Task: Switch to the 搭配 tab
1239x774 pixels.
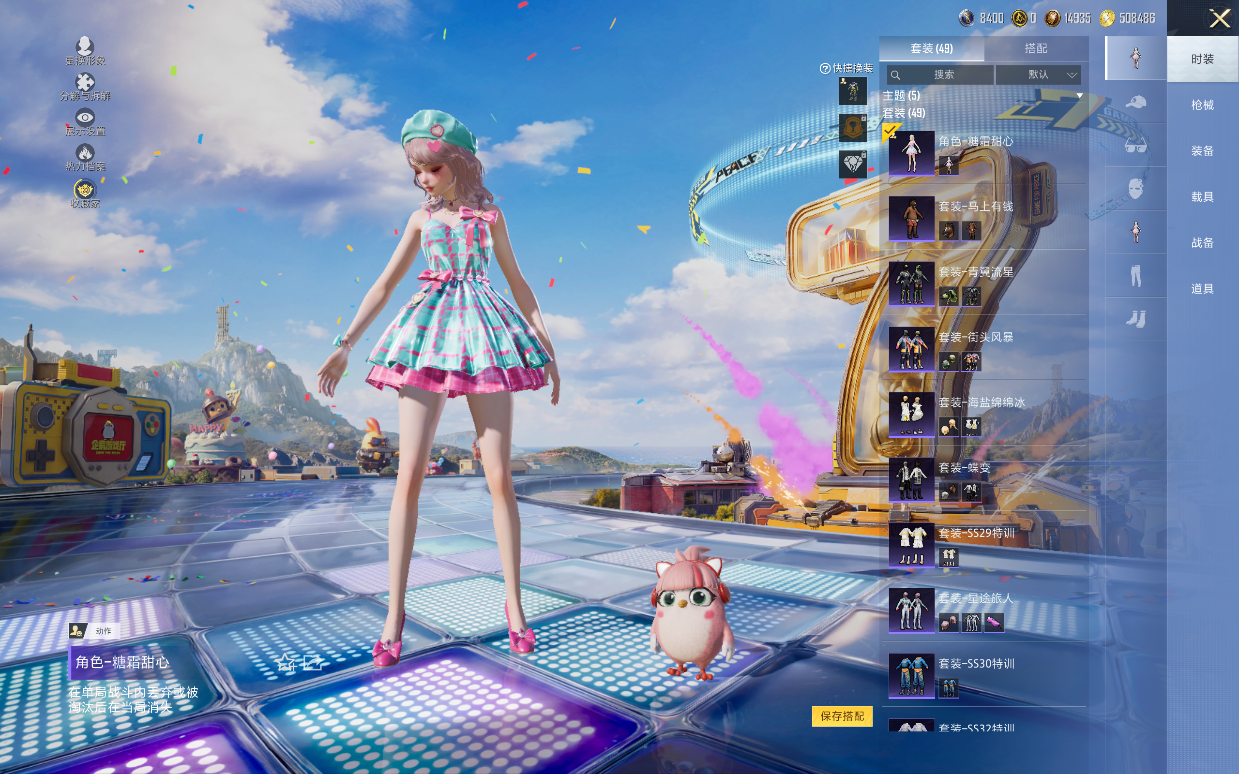Action: [1035, 49]
